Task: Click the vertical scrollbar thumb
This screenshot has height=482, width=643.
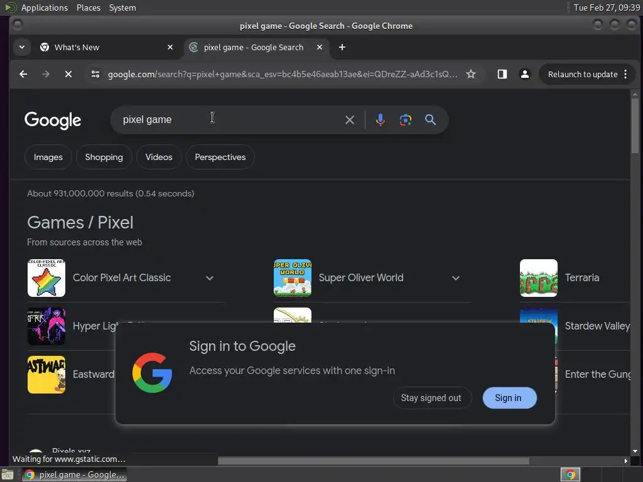Action: (635, 126)
